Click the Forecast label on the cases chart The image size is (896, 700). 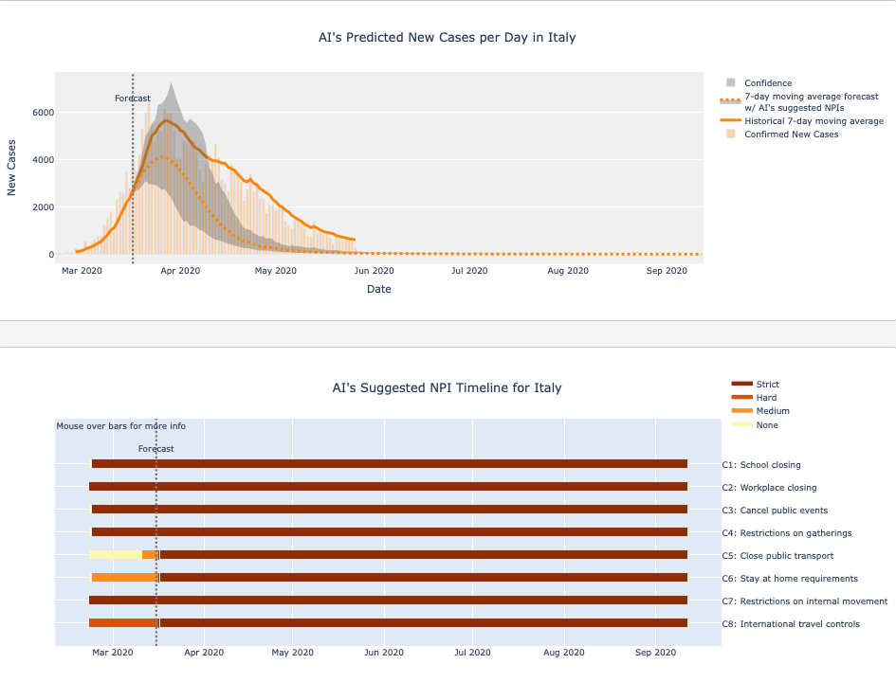(133, 99)
